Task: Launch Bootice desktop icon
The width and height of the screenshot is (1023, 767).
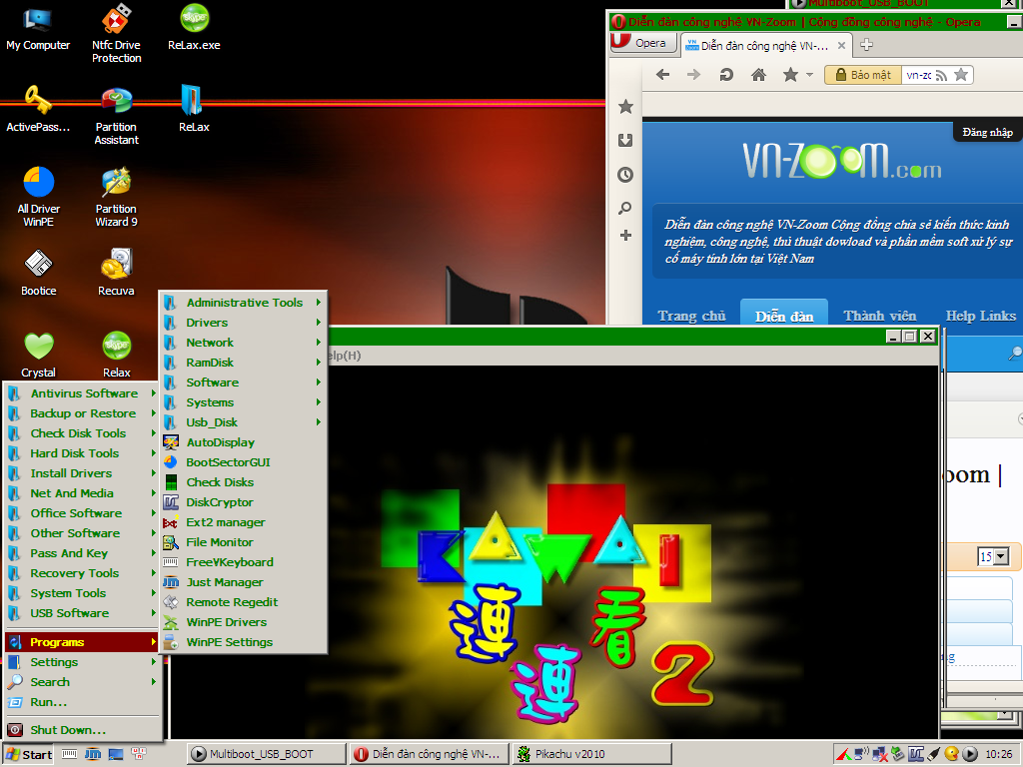Action: pyautogui.click(x=39, y=273)
